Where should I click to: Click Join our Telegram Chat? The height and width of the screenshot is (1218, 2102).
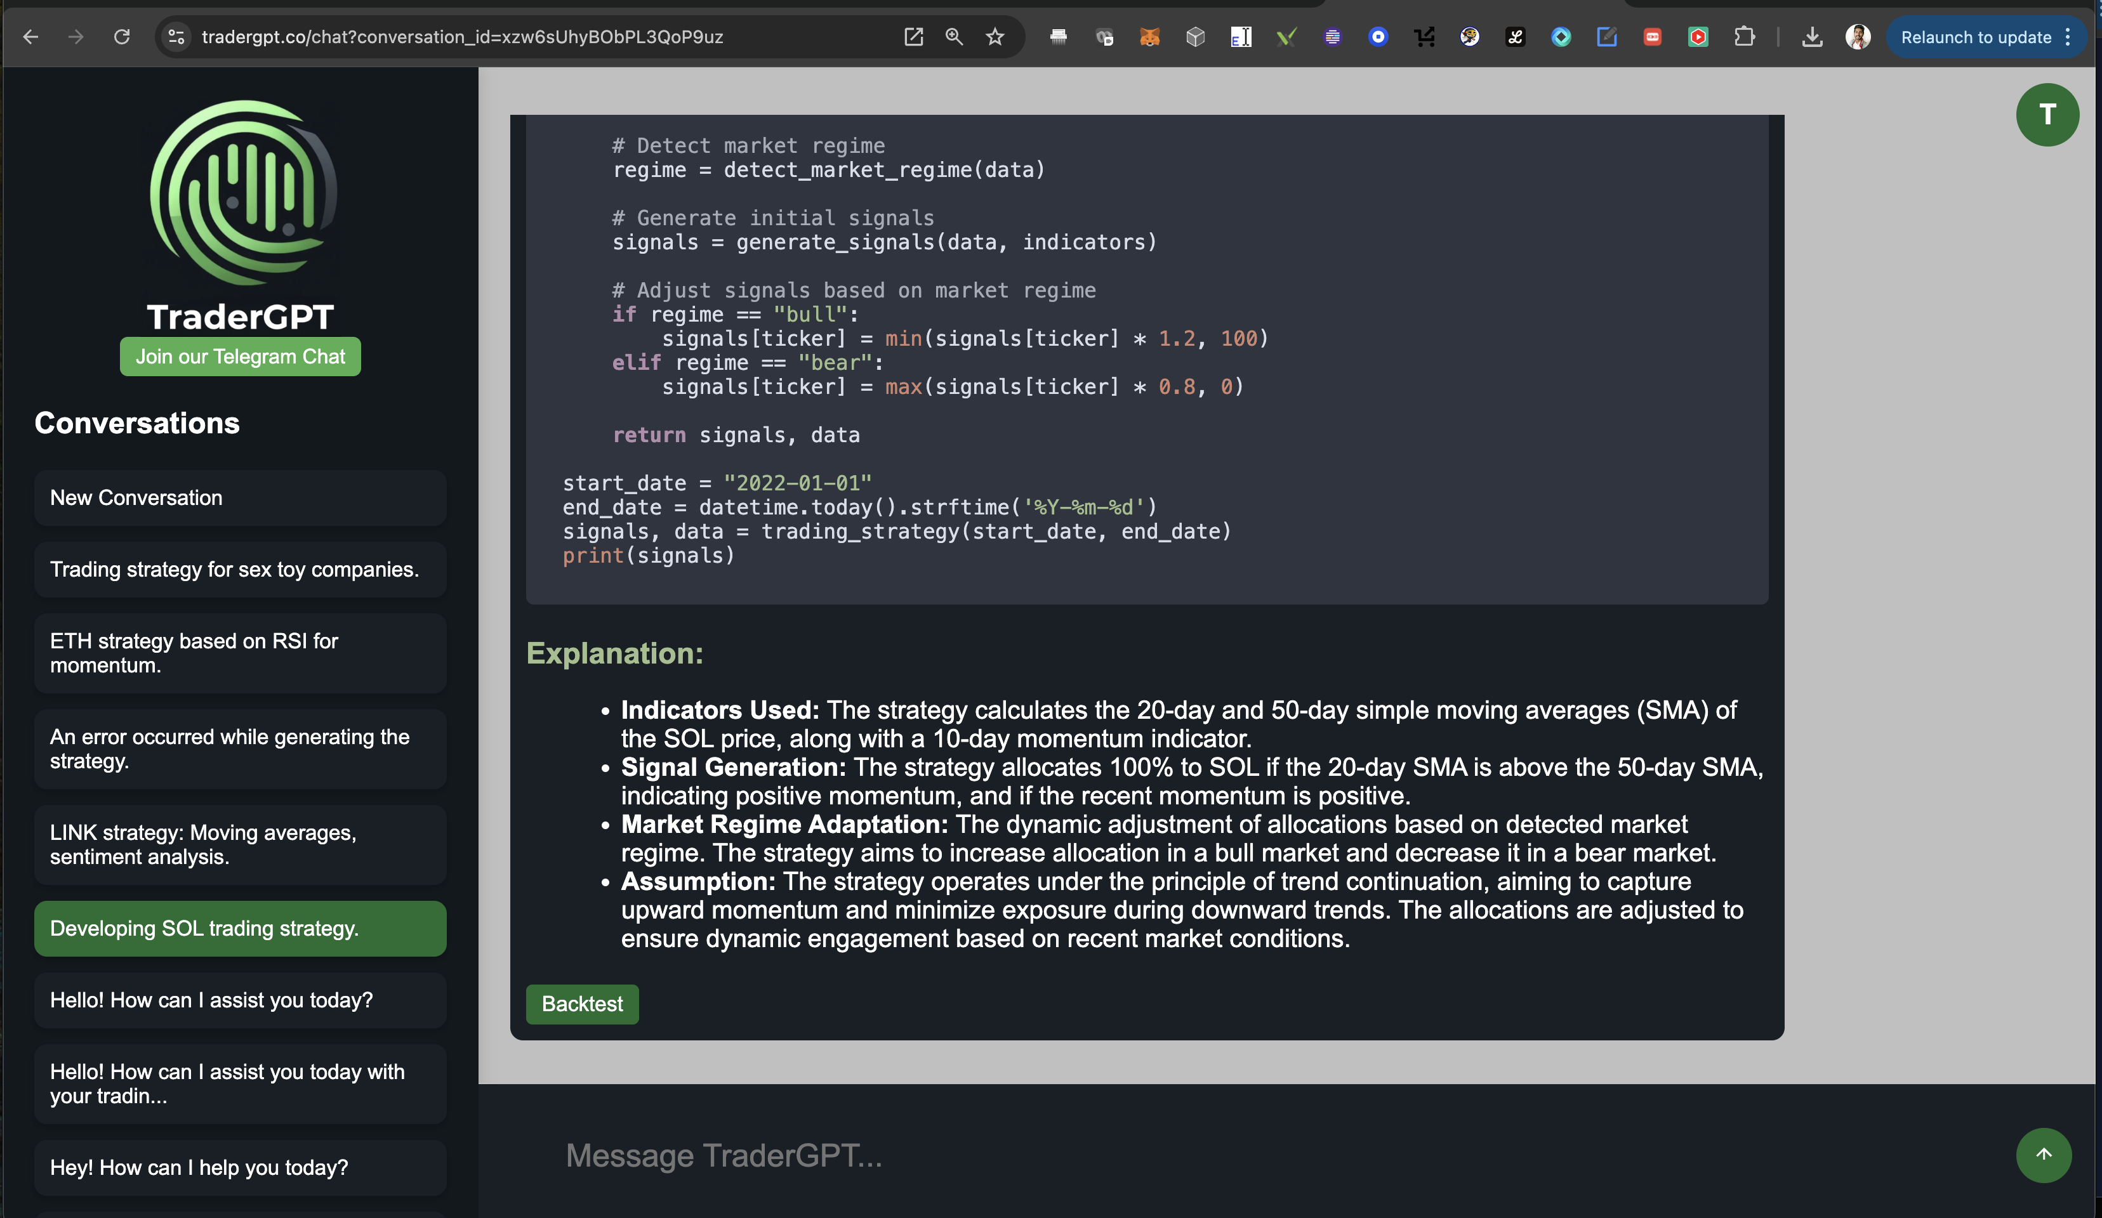[241, 356]
